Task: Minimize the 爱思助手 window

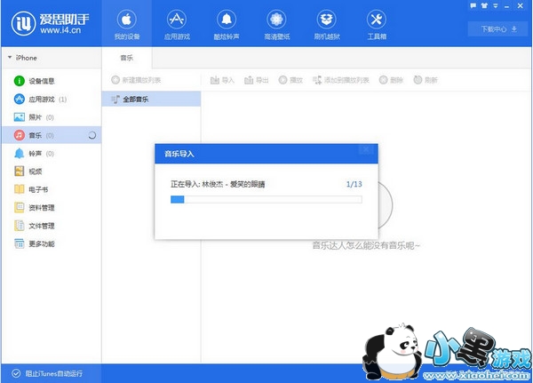Action: pyautogui.click(x=507, y=6)
